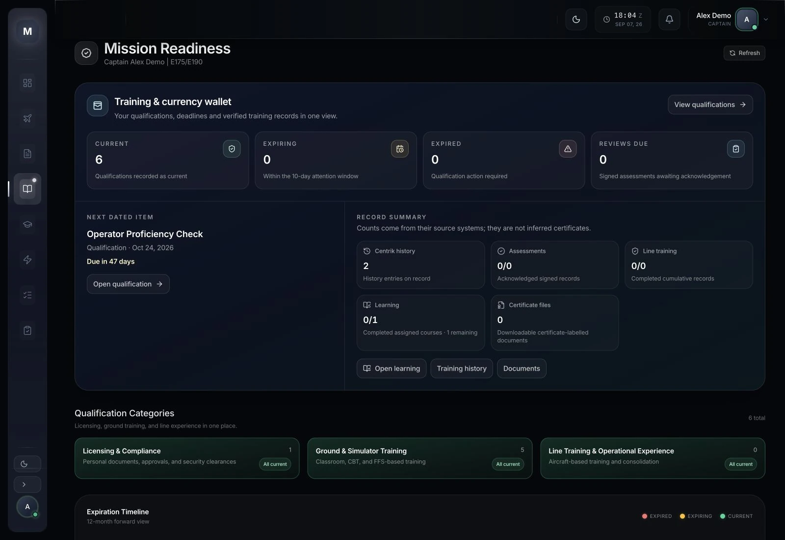Screen dimensions: 785x540
Task: Click the 18:04 Z clock widget
Action: point(623,20)
